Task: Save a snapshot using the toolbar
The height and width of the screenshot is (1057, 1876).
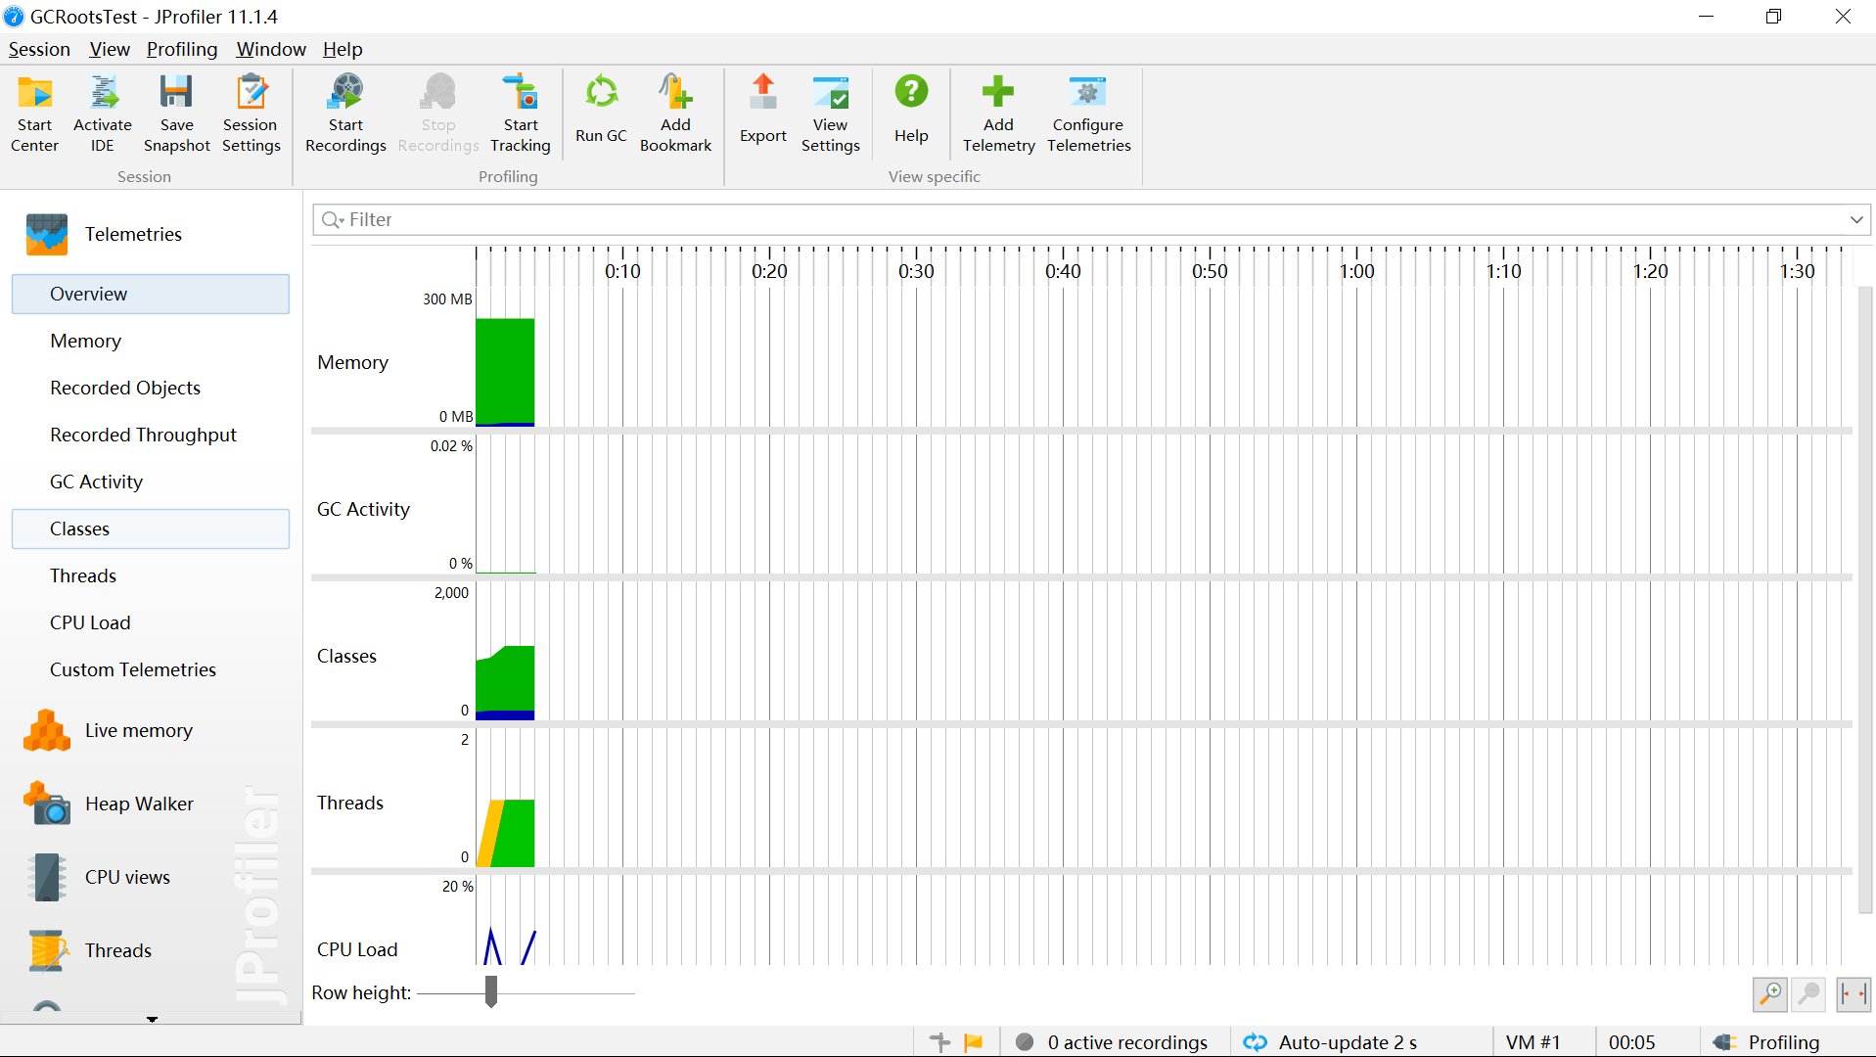Action: pos(176,94)
